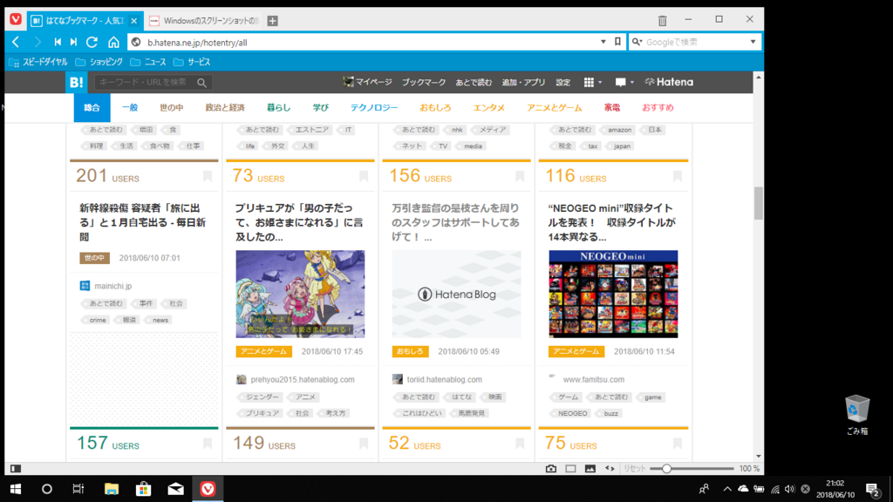The width and height of the screenshot is (893, 502).
Task: Open the Precure article thumbnail image
Action: click(300, 294)
